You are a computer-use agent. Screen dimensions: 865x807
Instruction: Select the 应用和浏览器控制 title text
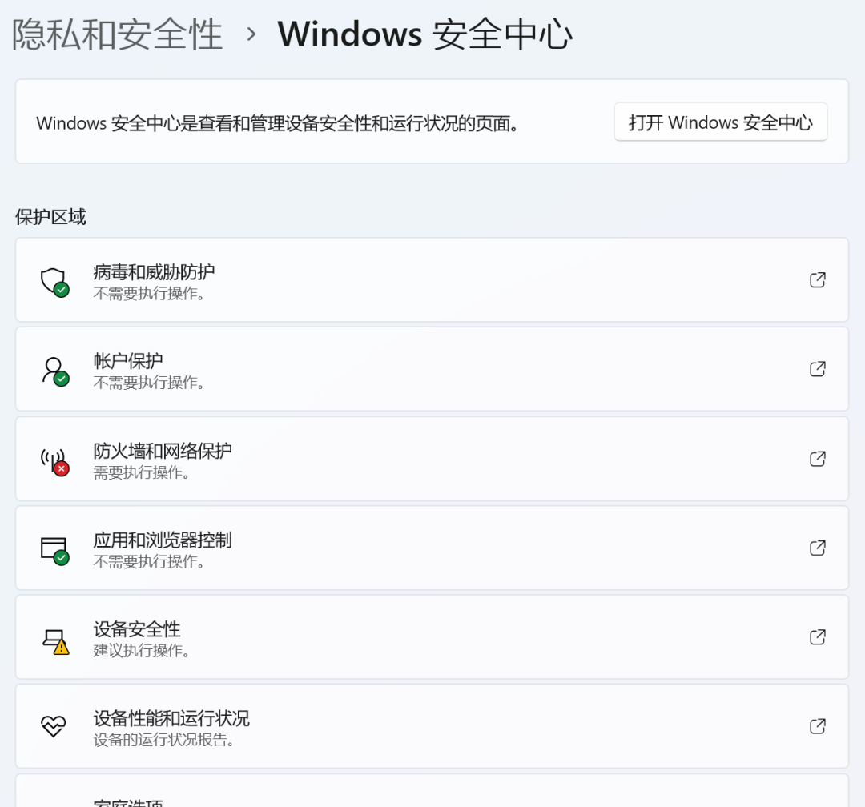tap(163, 540)
